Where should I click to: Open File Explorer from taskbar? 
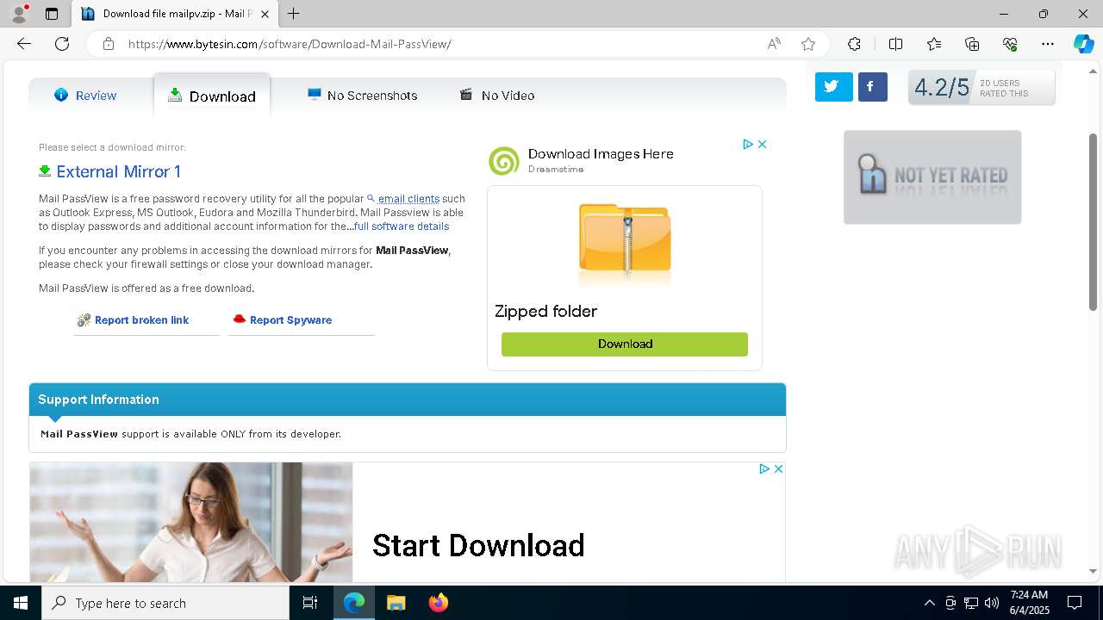click(x=396, y=603)
